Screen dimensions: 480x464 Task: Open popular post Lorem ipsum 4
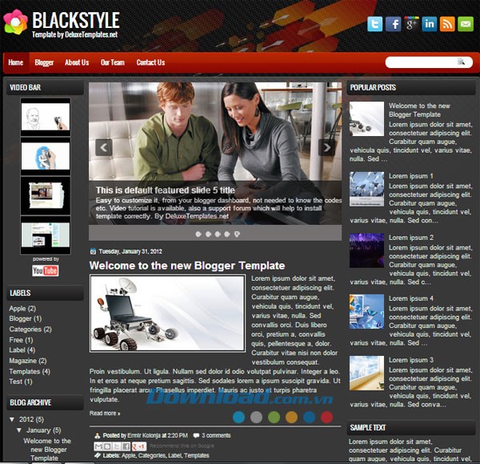411,298
